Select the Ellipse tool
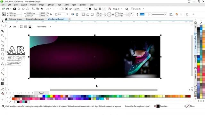Screen dimensions: 205x115 click(x=3, y=54)
